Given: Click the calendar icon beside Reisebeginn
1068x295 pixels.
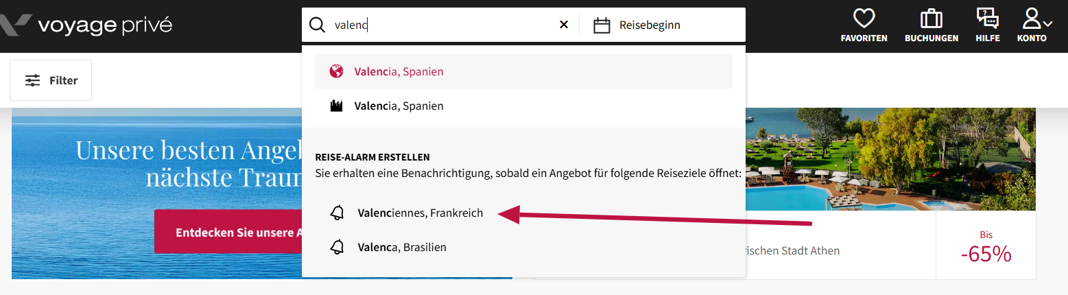Looking at the screenshot, I should tap(602, 25).
